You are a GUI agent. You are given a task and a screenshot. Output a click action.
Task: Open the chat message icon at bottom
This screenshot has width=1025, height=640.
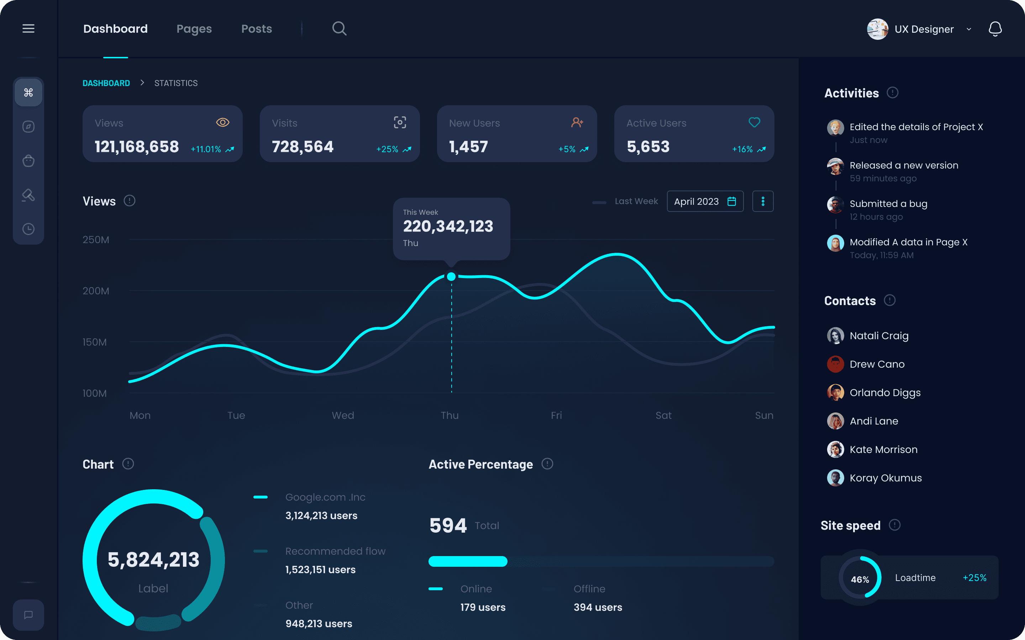coord(28,615)
